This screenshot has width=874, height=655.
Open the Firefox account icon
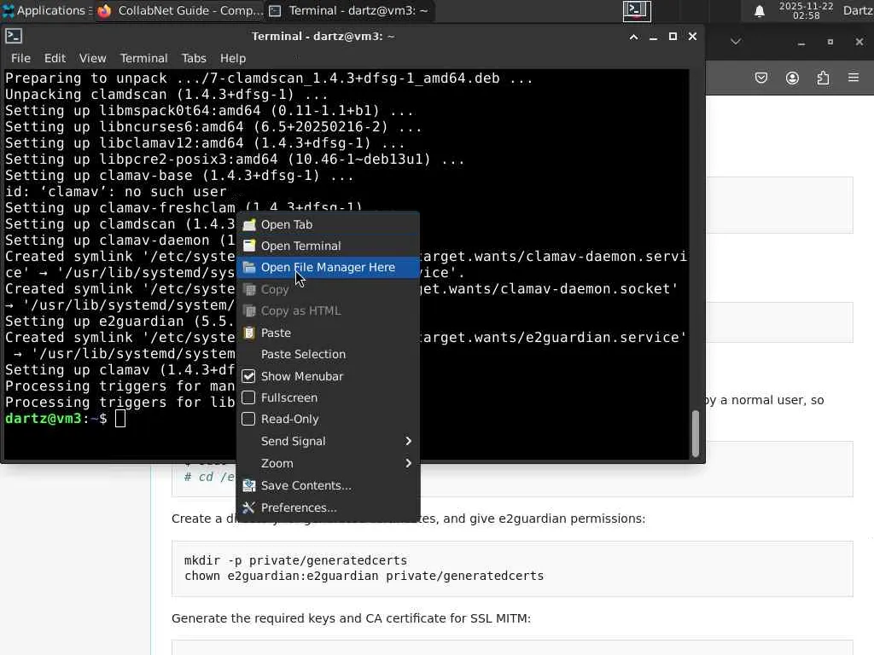(x=792, y=78)
